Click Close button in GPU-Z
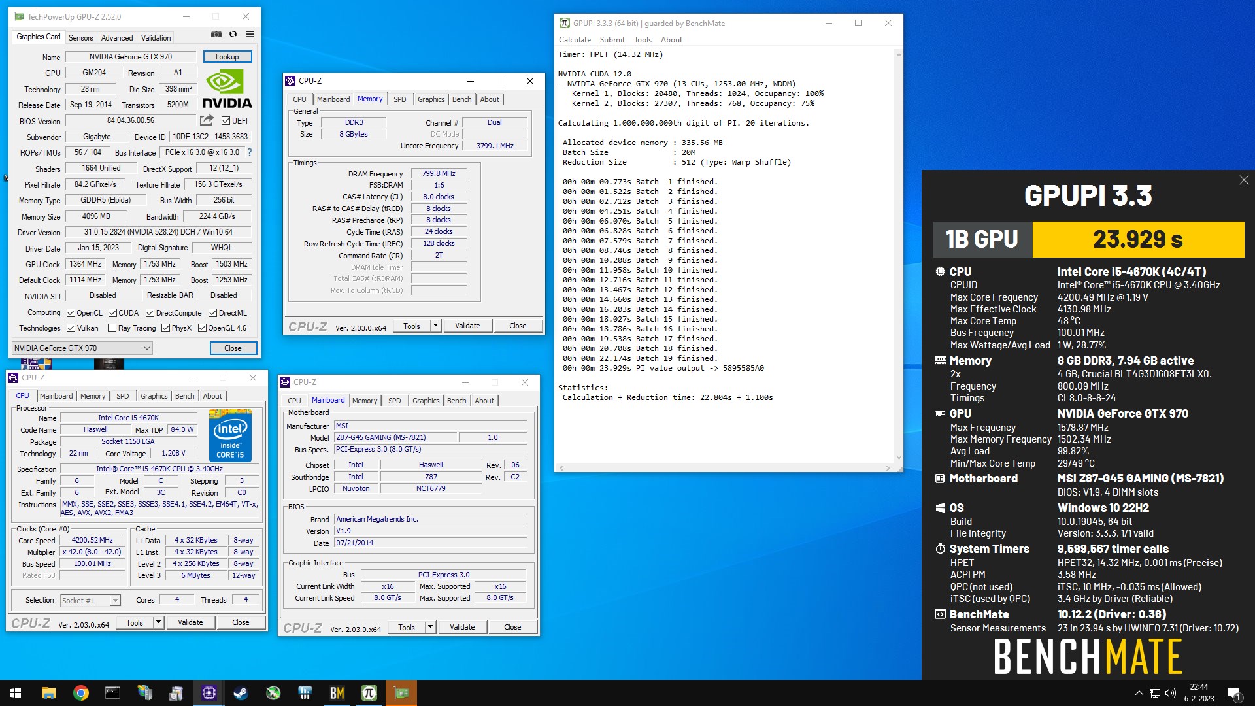 [x=233, y=348]
